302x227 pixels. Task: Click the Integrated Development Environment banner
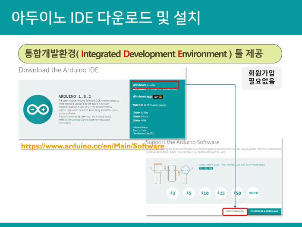150,54
